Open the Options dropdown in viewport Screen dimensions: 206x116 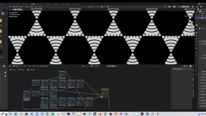coord(191,10)
